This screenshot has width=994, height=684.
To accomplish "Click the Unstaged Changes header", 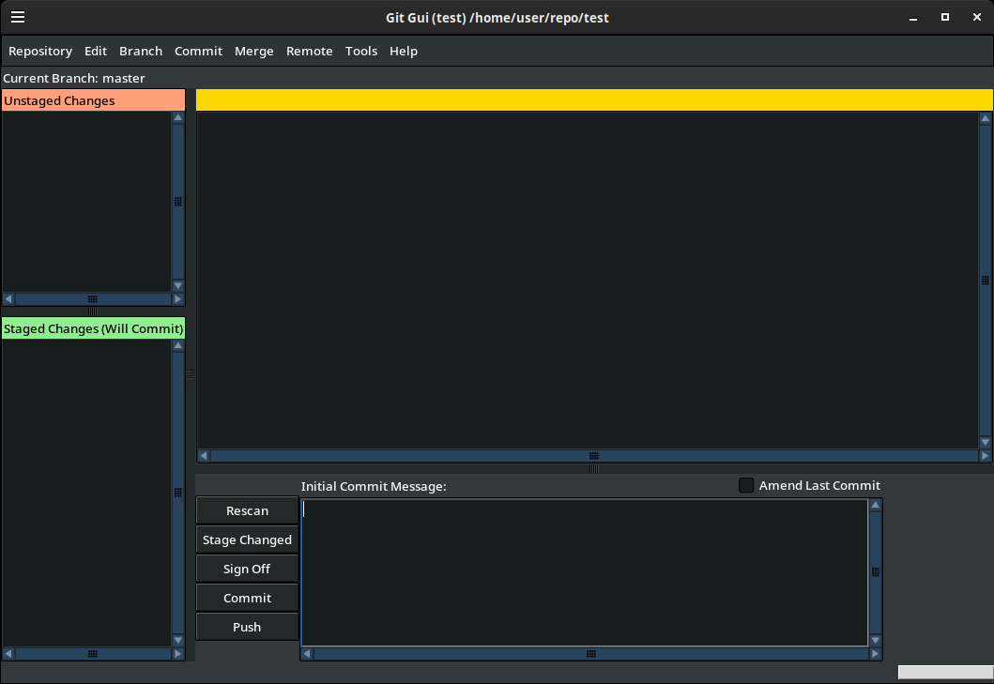I will [x=93, y=100].
